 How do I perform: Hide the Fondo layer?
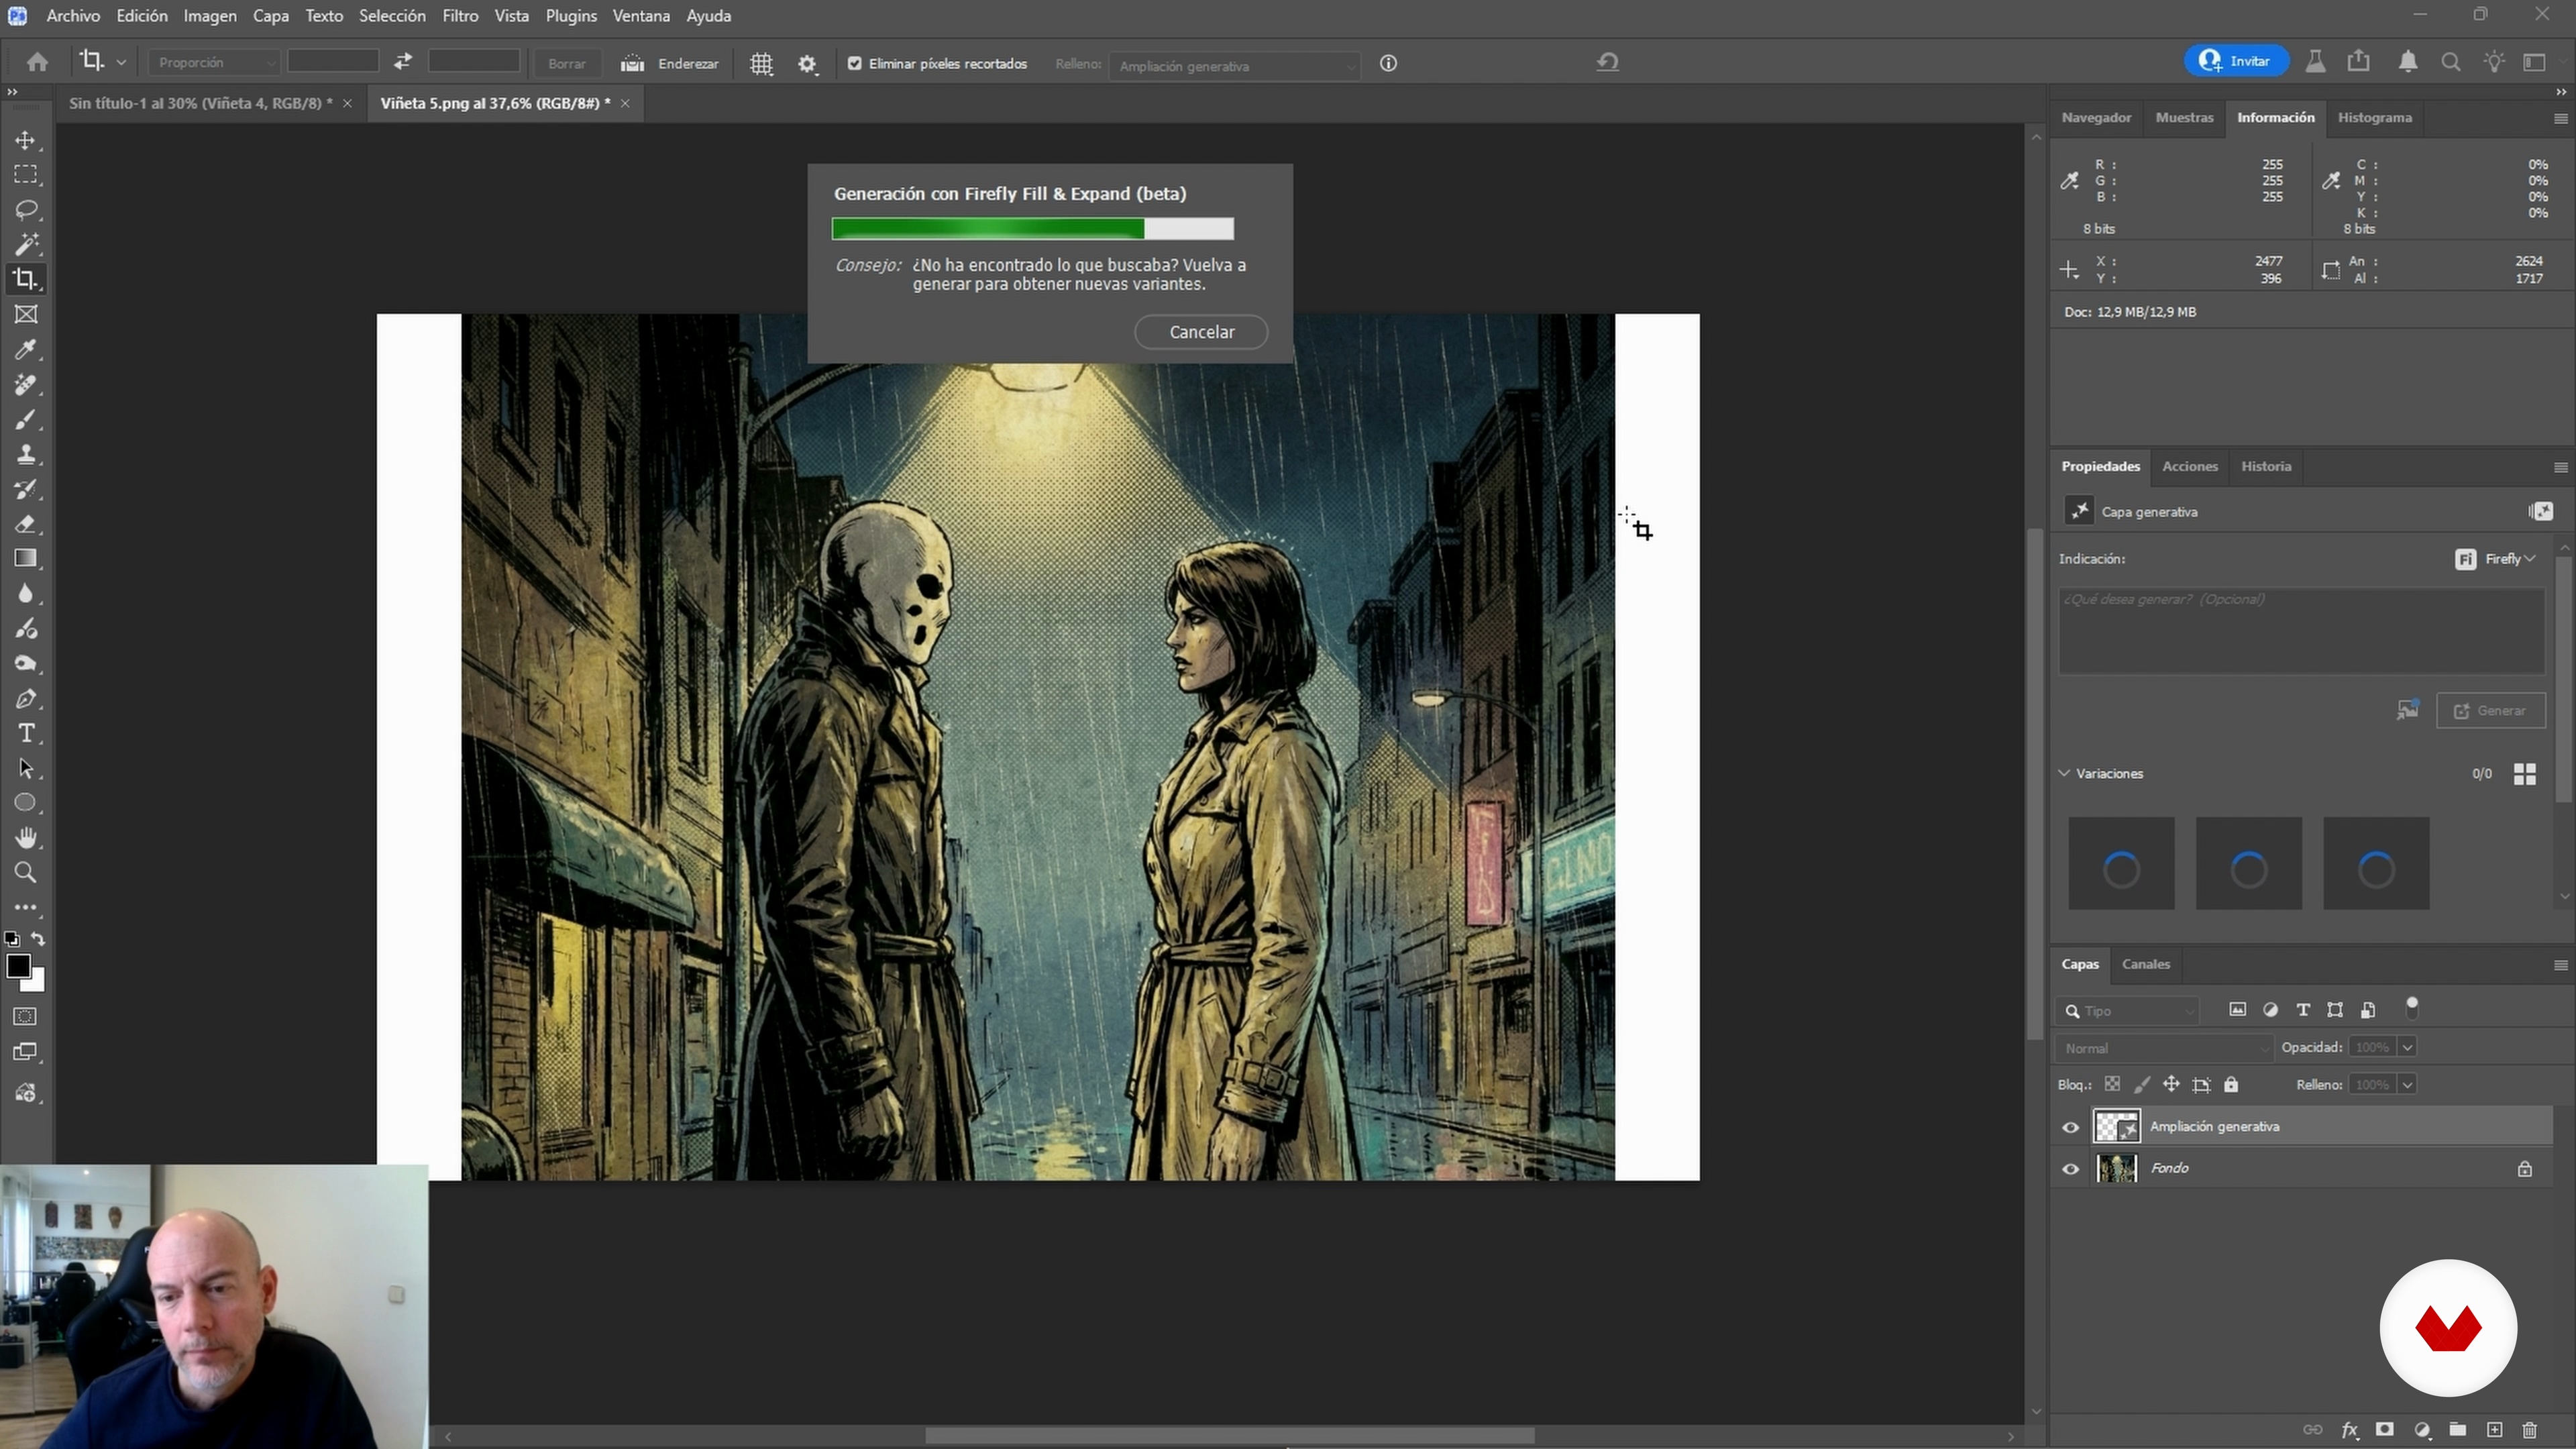click(2070, 1169)
